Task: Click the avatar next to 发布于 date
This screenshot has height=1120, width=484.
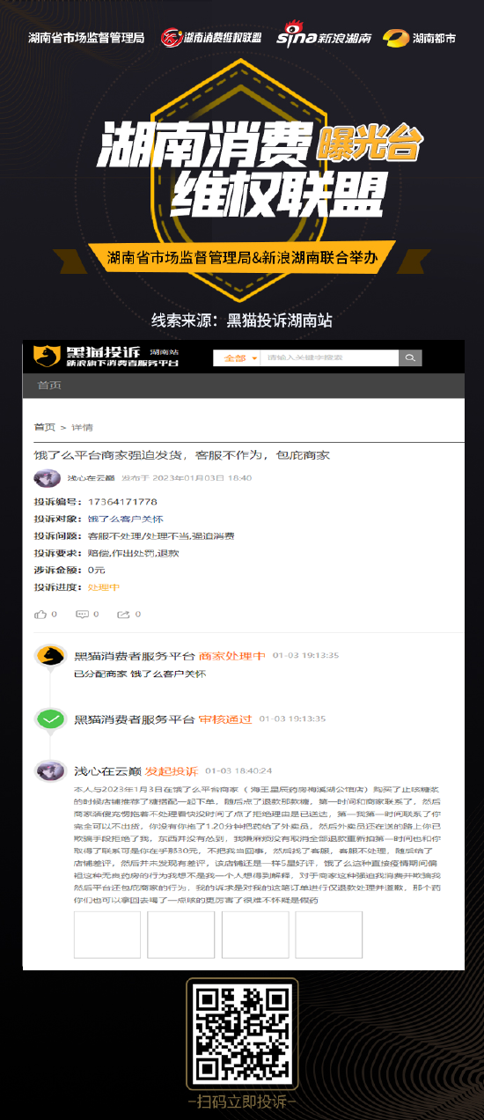Action: (48, 478)
